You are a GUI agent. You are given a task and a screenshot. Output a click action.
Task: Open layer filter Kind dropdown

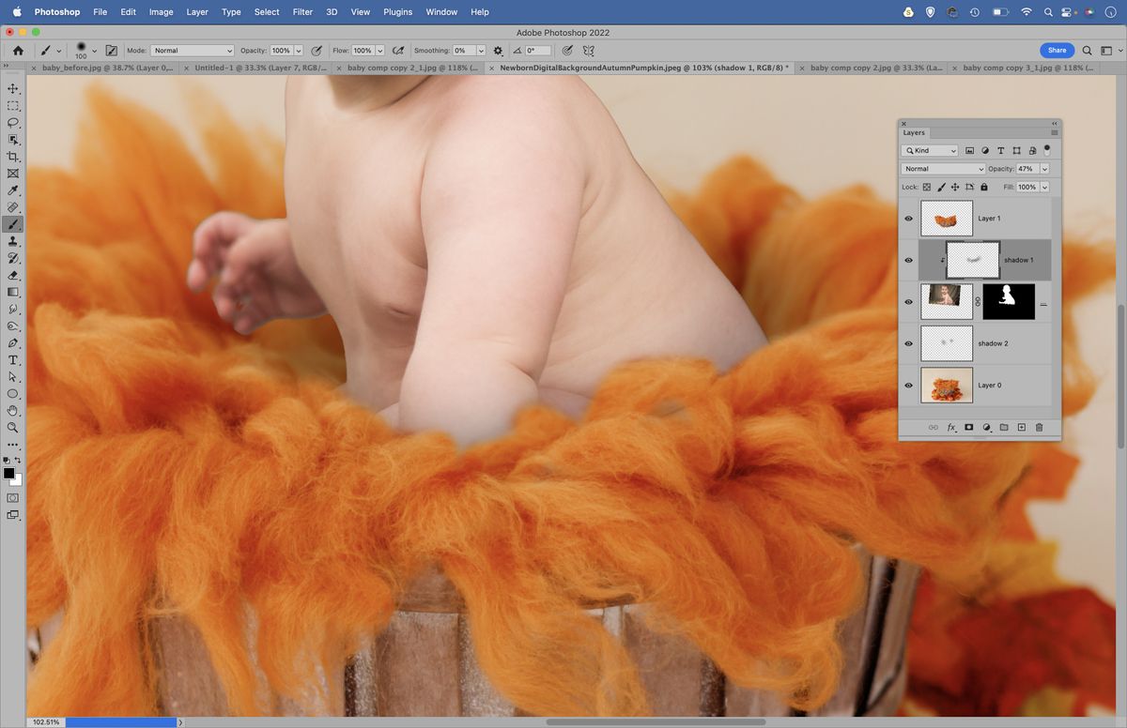930,150
